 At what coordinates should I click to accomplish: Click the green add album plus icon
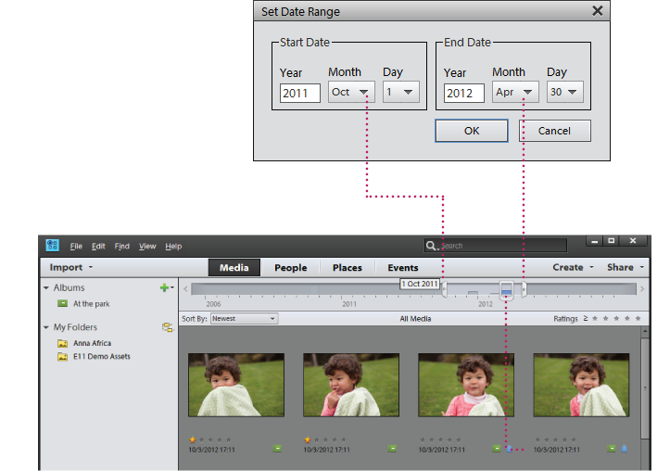click(164, 288)
